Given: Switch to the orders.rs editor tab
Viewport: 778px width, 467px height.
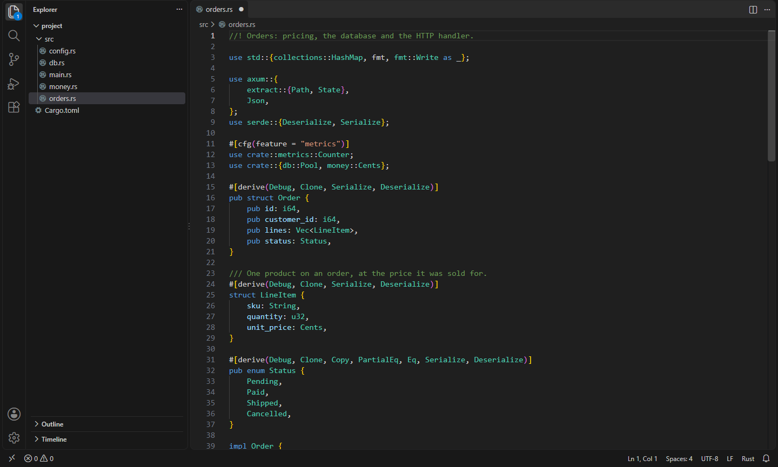Looking at the screenshot, I should tap(220, 9).
